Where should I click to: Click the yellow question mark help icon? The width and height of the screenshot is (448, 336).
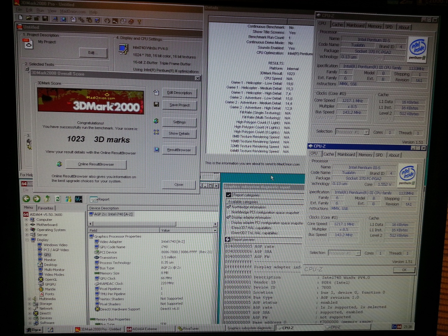click(x=139, y=21)
